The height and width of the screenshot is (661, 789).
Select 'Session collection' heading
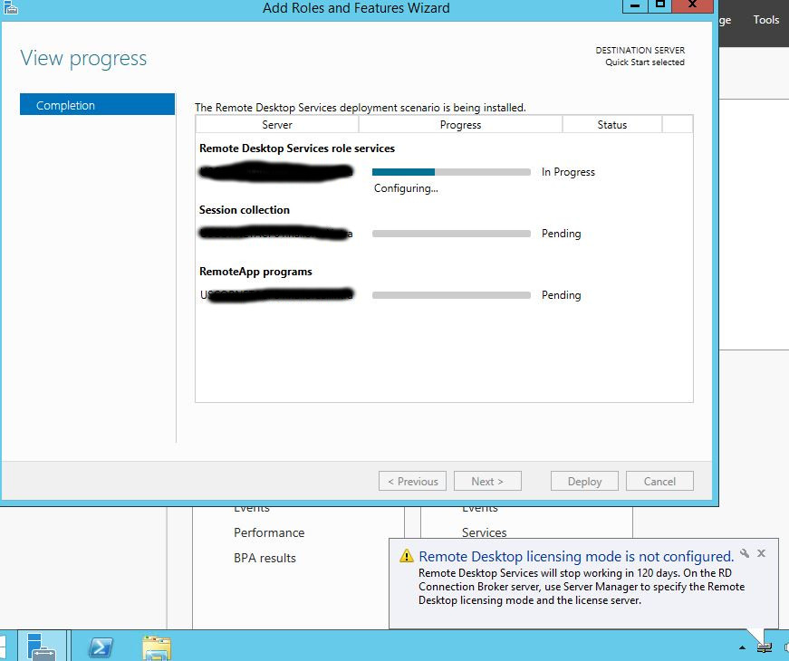pos(244,210)
